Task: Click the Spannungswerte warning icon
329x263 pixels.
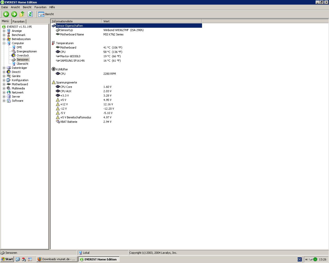Action: click(x=53, y=82)
